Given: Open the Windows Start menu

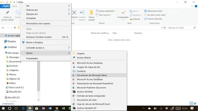Looking at the screenshot, I should click(x=3, y=108).
